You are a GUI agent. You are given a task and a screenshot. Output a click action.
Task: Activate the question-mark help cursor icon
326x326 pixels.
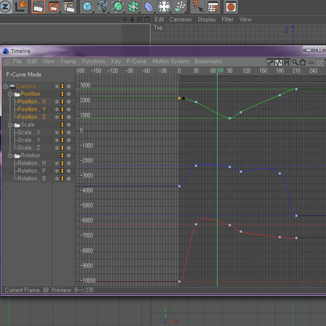pyautogui.click(x=198, y=7)
